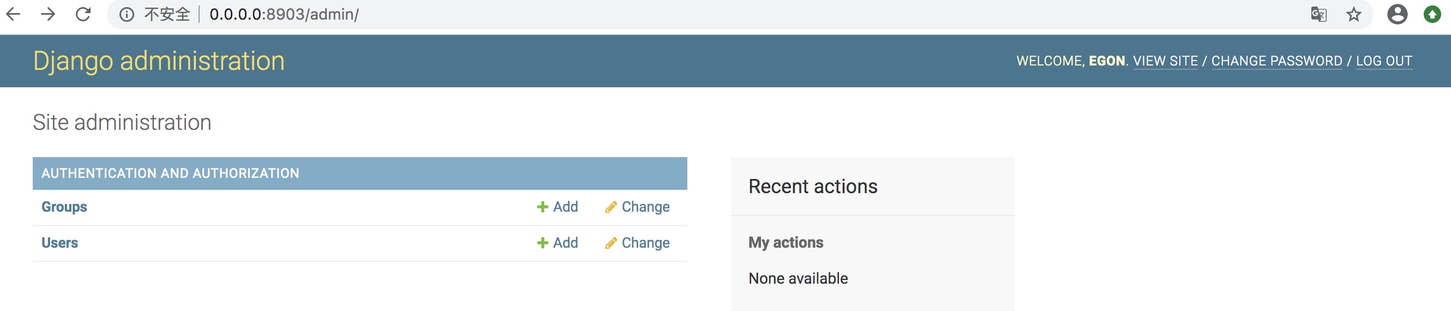Log out of Django admin
The image size is (1451, 311).
pyautogui.click(x=1383, y=61)
